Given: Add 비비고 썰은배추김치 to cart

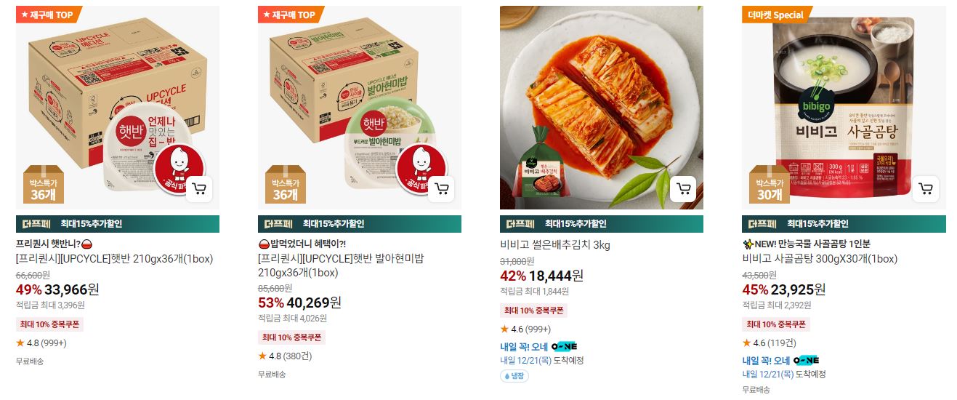Looking at the screenshot, I should point(683,189).
